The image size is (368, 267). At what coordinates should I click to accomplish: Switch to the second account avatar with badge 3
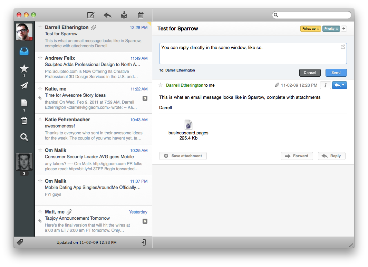24,162
